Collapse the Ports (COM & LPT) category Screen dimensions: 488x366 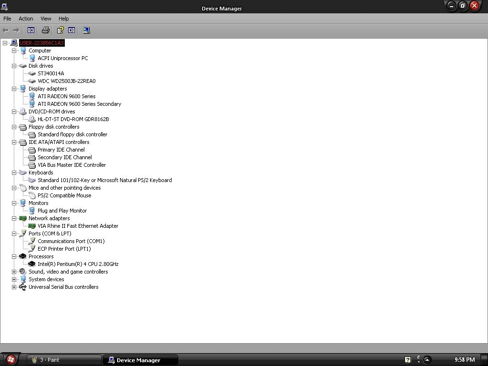14,234
